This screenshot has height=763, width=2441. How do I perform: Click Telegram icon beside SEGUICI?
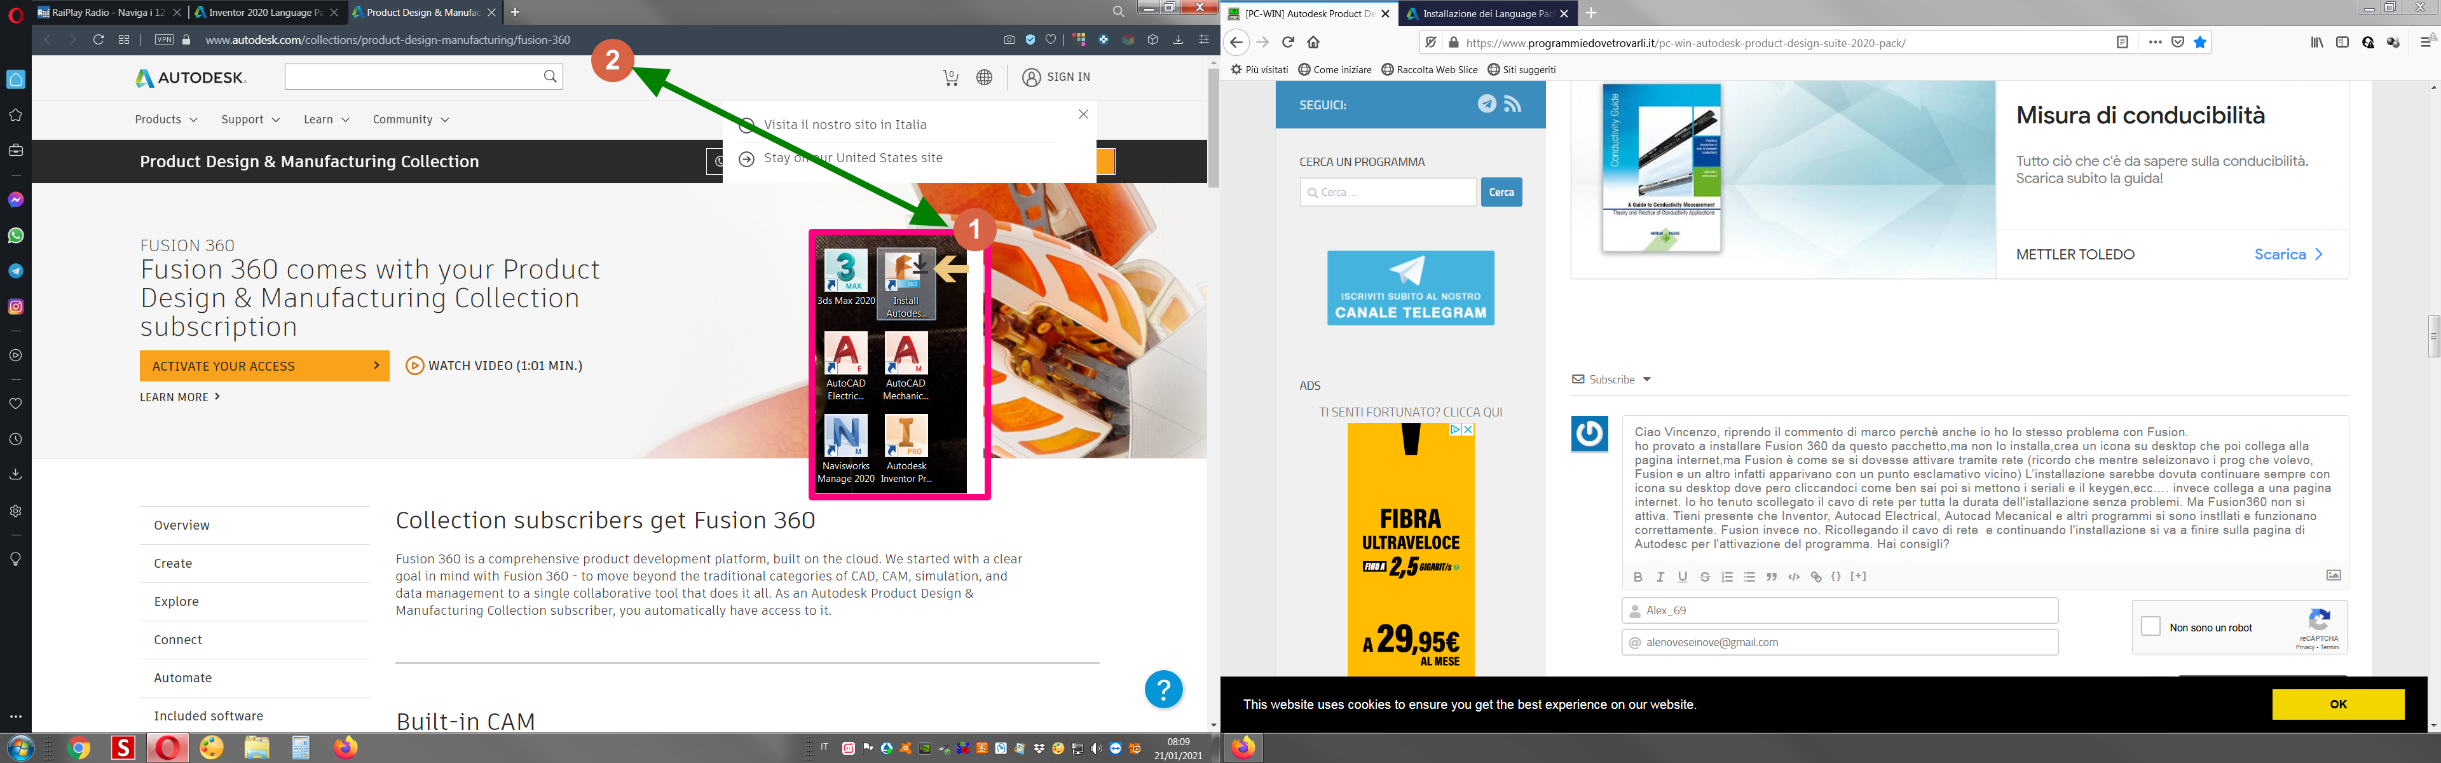1487,104
